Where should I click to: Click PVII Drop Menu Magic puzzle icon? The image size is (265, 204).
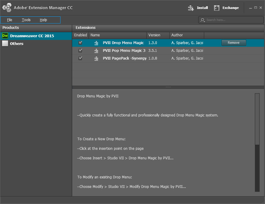click(96, 43)
